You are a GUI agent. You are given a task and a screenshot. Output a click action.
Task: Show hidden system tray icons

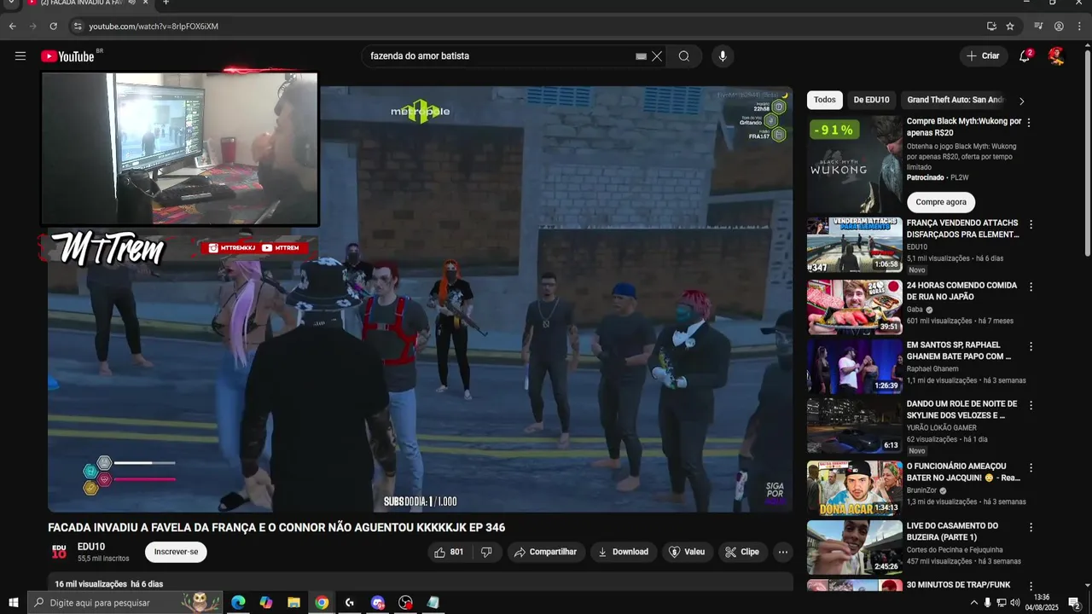click(974, 603)
